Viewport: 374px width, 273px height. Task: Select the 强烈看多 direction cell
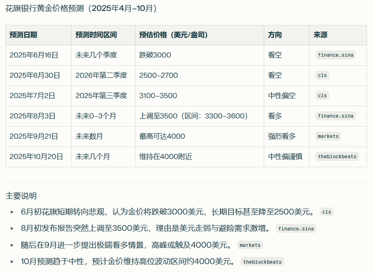pyautogui.click(x=282, y=136)
